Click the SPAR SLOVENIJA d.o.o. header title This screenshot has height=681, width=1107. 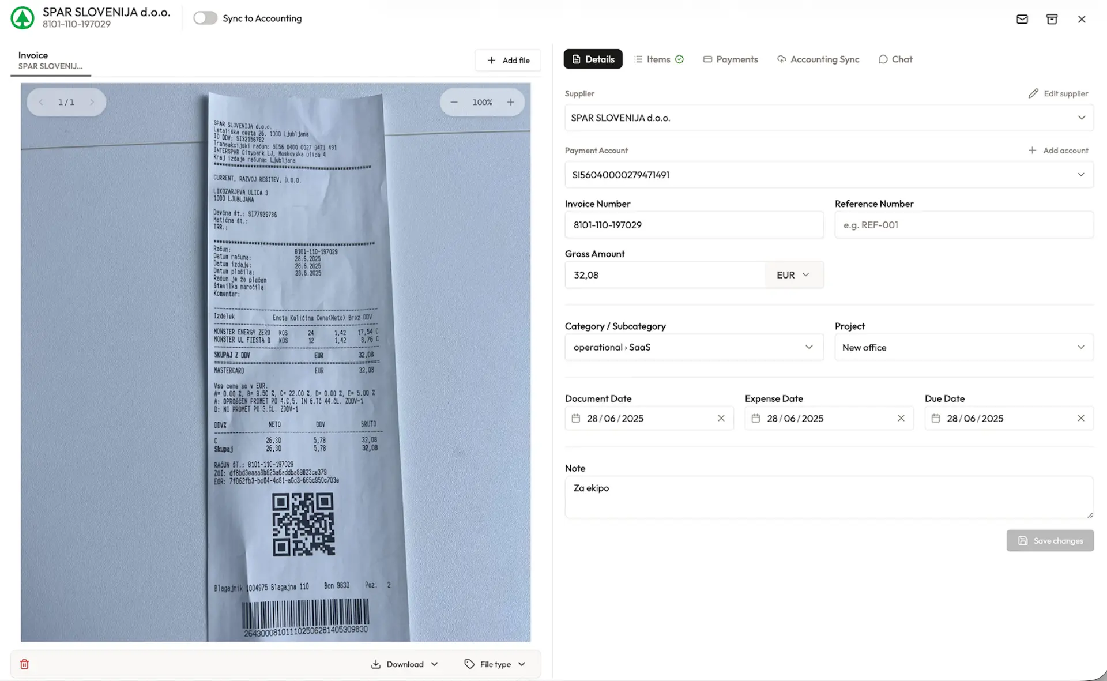coord(106,12)
